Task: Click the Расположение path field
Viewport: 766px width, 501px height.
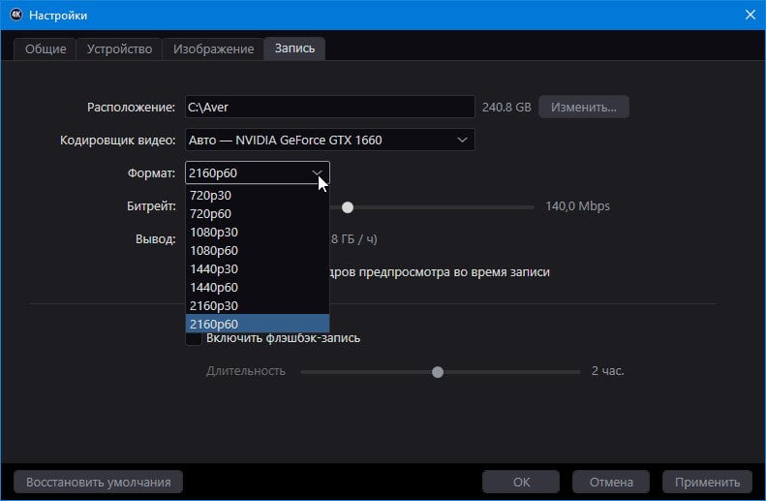Action: [x=330, y=107]
